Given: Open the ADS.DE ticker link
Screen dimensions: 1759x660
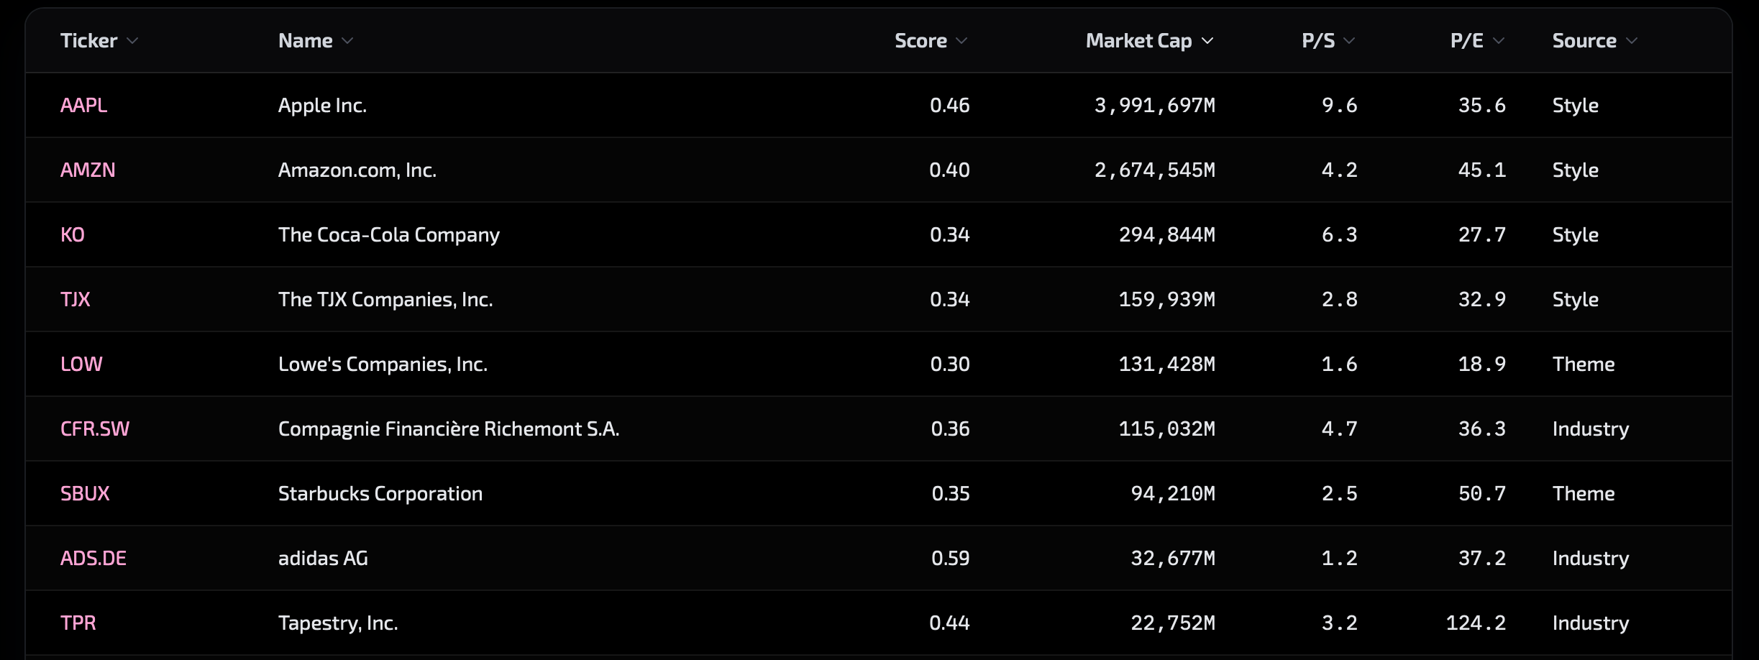Looking at the screenshot, I should [x=93, y=559].
